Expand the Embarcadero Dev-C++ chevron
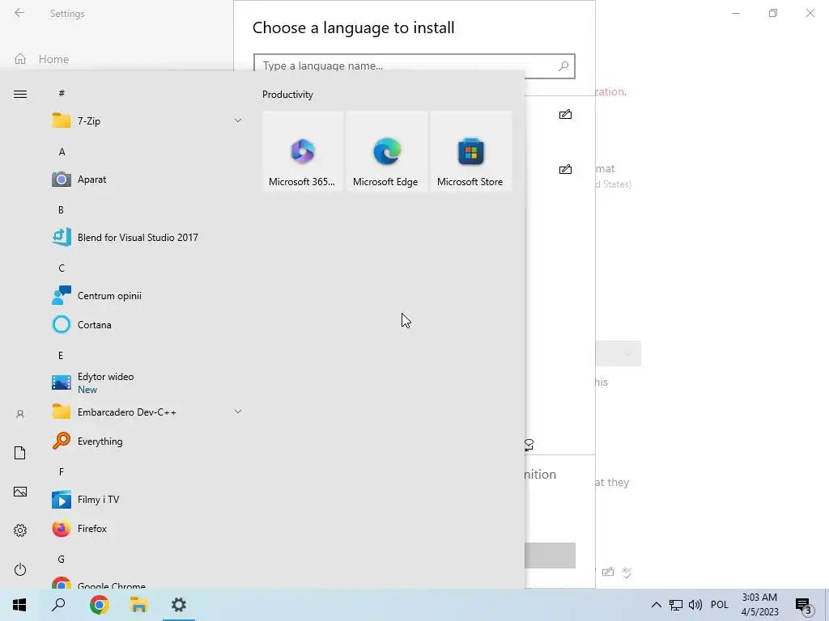This screenshot has height=621, width=829. (x=238, y=412)
